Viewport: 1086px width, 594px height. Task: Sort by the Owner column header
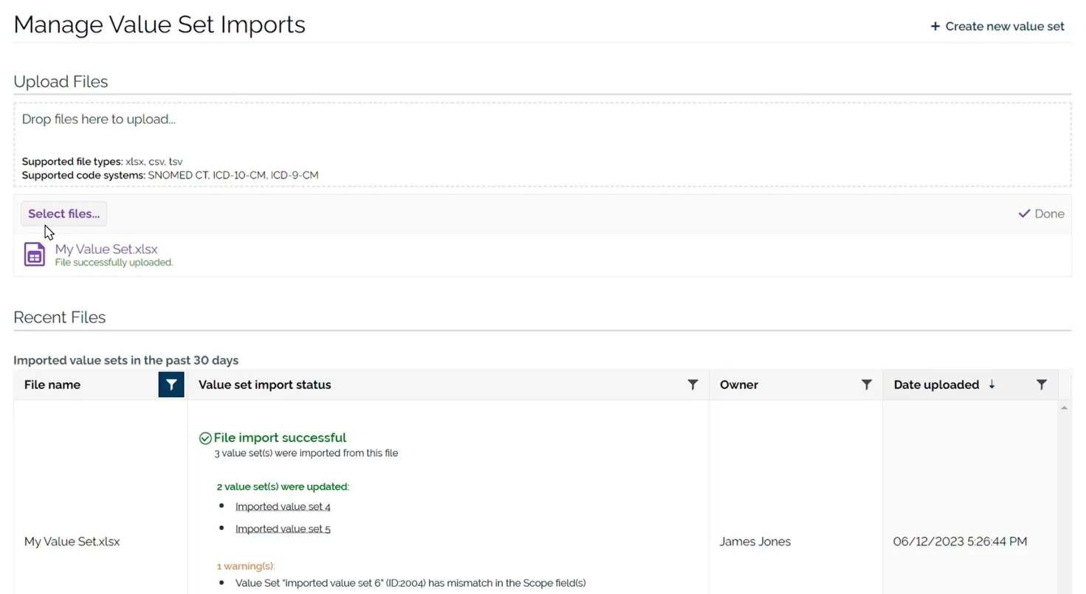739,384
